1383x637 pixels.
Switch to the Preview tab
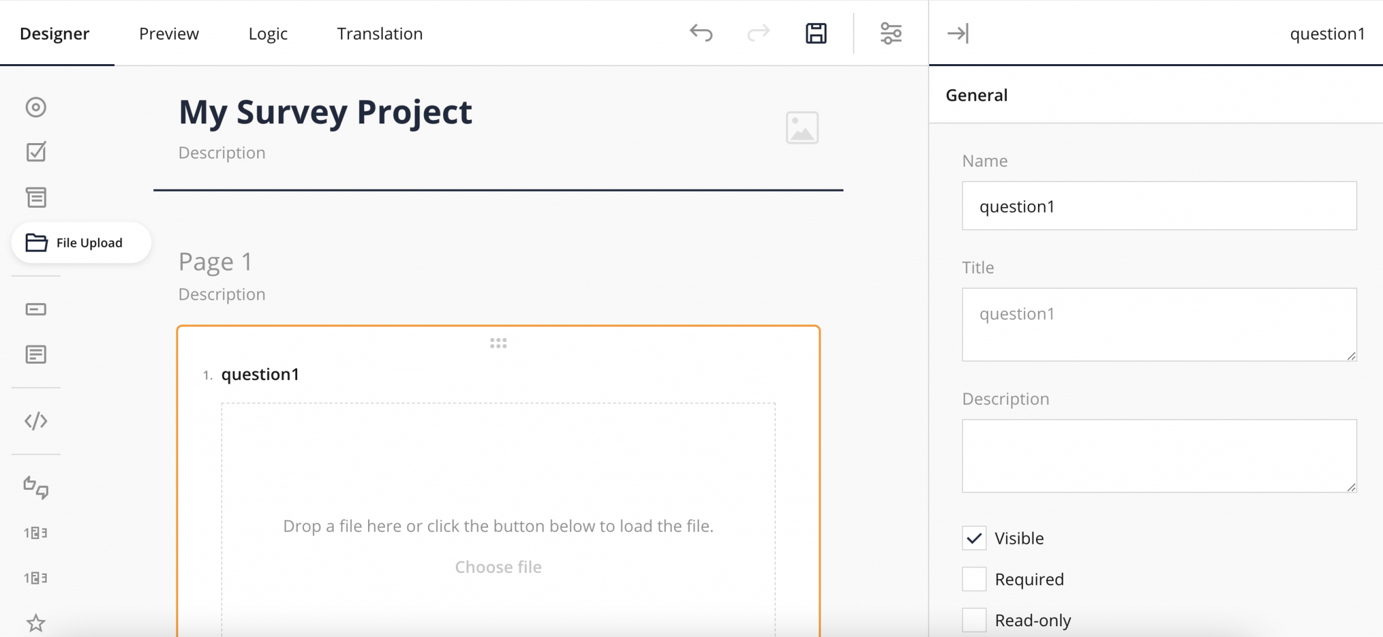pos(169,33)
